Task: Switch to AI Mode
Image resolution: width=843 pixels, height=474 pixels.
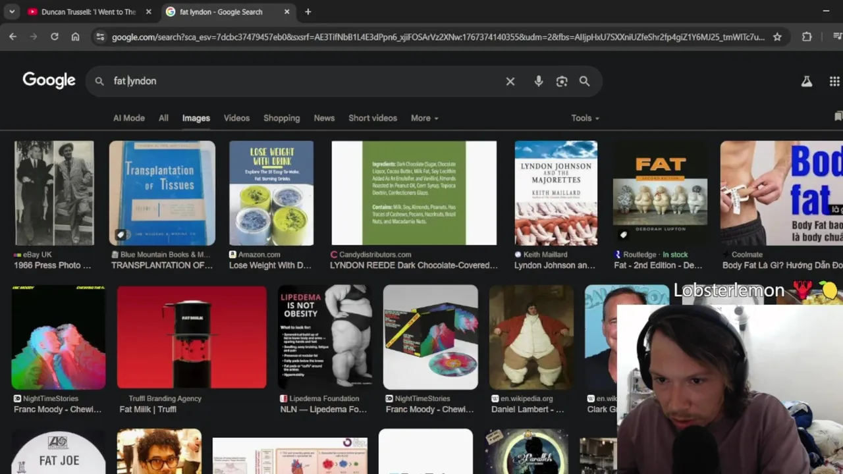Action: click(129, 118)
